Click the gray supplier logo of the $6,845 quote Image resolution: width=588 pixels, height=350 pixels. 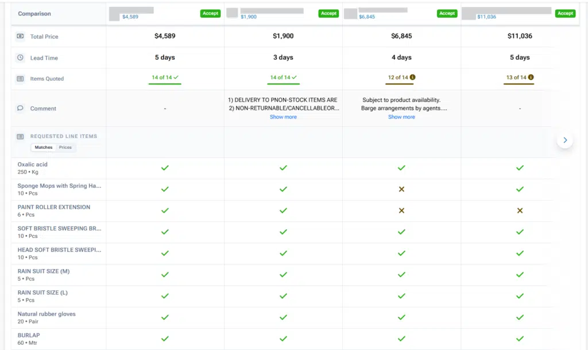tap(350, 13)
